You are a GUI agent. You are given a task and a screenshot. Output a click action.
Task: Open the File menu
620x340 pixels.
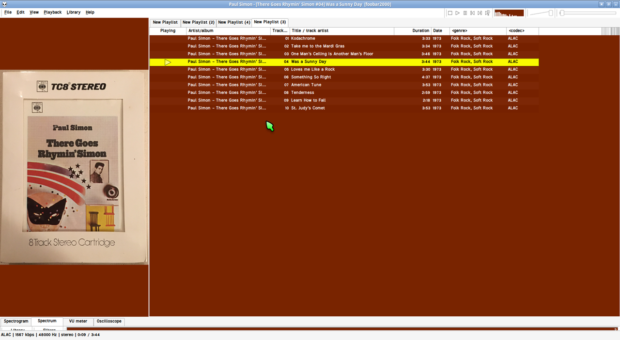point(8,12)
